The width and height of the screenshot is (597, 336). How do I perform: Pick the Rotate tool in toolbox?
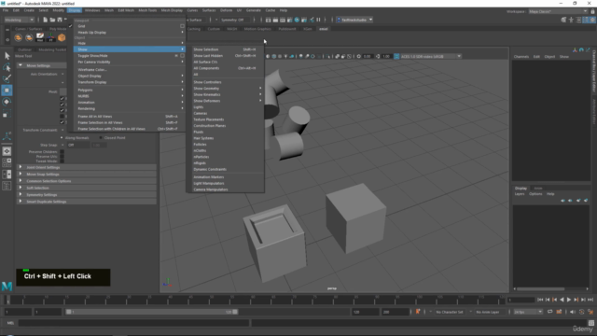pyautogui.click(x=7, y=102)
